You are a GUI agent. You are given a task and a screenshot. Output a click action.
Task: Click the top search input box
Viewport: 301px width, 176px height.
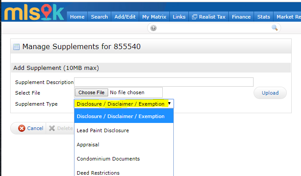214,28
